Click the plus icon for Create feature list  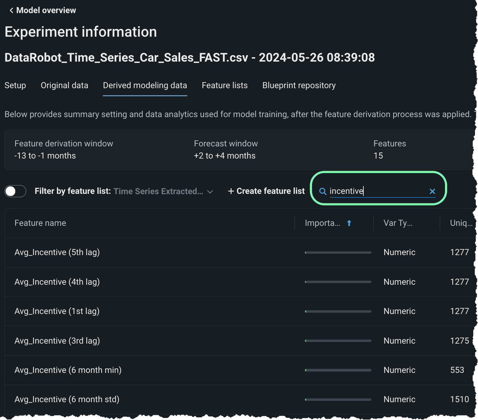pos(231,191)
